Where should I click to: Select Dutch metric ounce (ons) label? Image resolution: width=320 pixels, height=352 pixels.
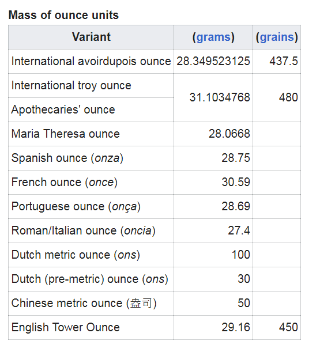pos(76,255)
